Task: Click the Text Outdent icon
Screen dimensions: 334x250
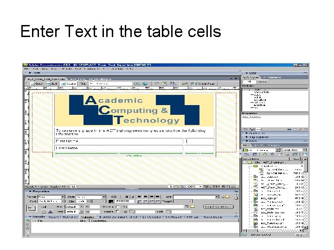Action: pos(151,201)
